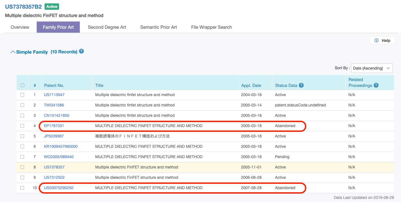Image resolution: width=401 pixels, height=202 pixels.
Task: Open the Second Degree Art tab
Action: [107, 27]
